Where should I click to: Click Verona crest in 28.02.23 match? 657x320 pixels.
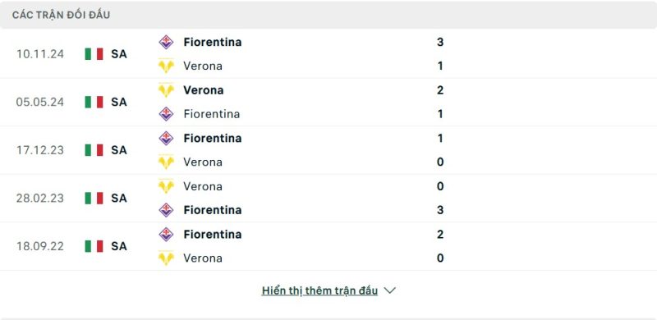[167, 186]
